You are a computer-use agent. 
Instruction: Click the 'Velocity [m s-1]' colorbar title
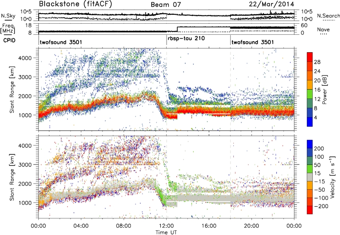pos(332,177)
